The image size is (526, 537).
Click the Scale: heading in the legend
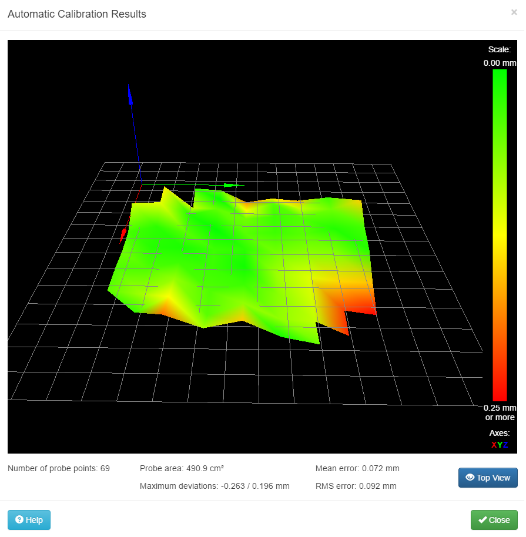500,49
